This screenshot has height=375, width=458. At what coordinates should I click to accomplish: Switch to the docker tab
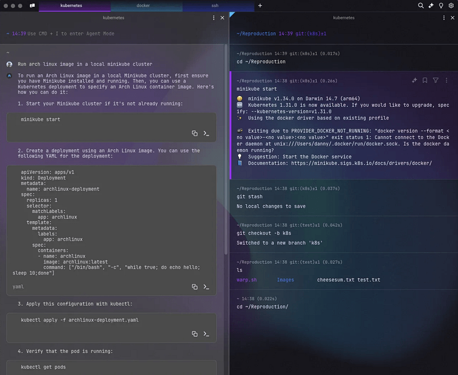point(143,5)
